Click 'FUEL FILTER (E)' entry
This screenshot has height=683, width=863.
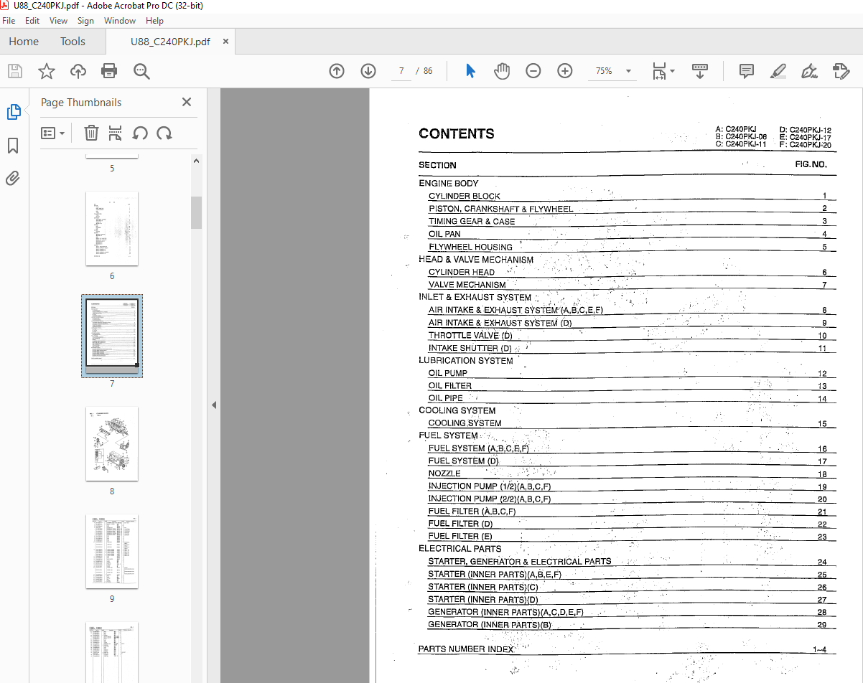[x=460, y=536]
